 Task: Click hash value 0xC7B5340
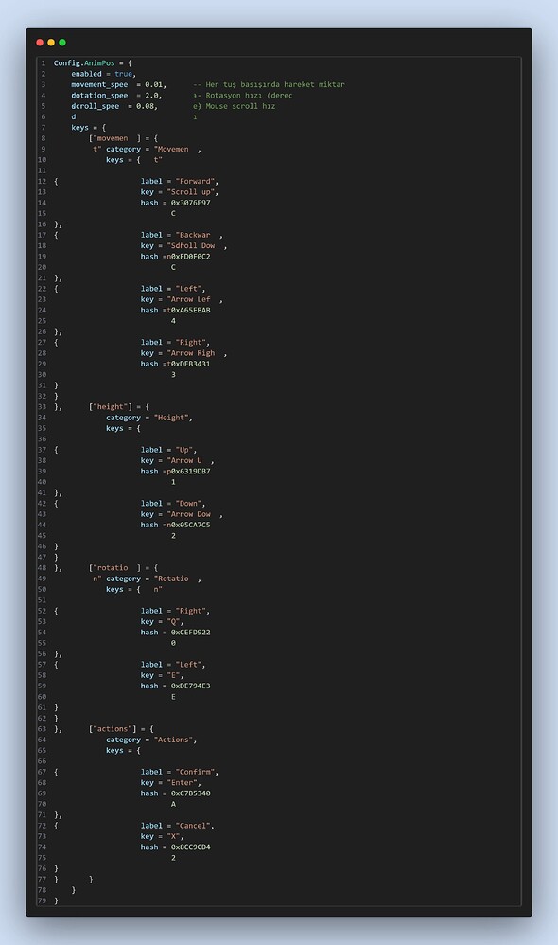point(191,793)
